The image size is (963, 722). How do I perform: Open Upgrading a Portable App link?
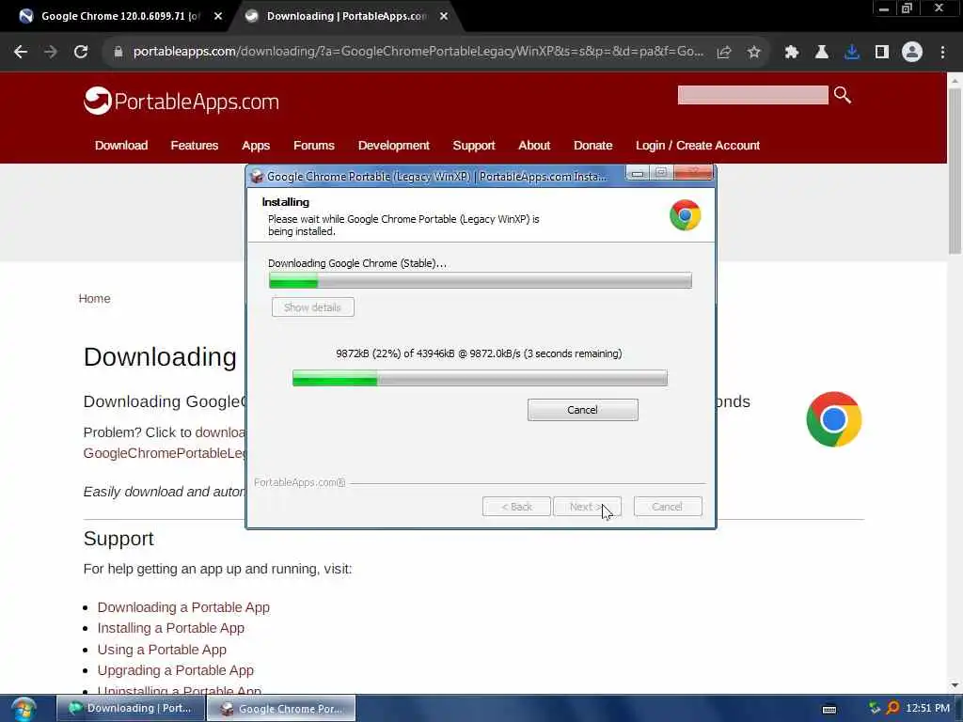[175, 670]
